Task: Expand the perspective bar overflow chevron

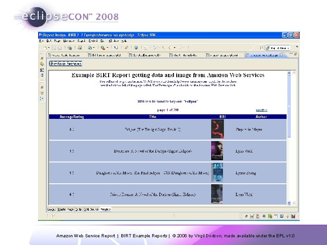Action: (297, 47)
